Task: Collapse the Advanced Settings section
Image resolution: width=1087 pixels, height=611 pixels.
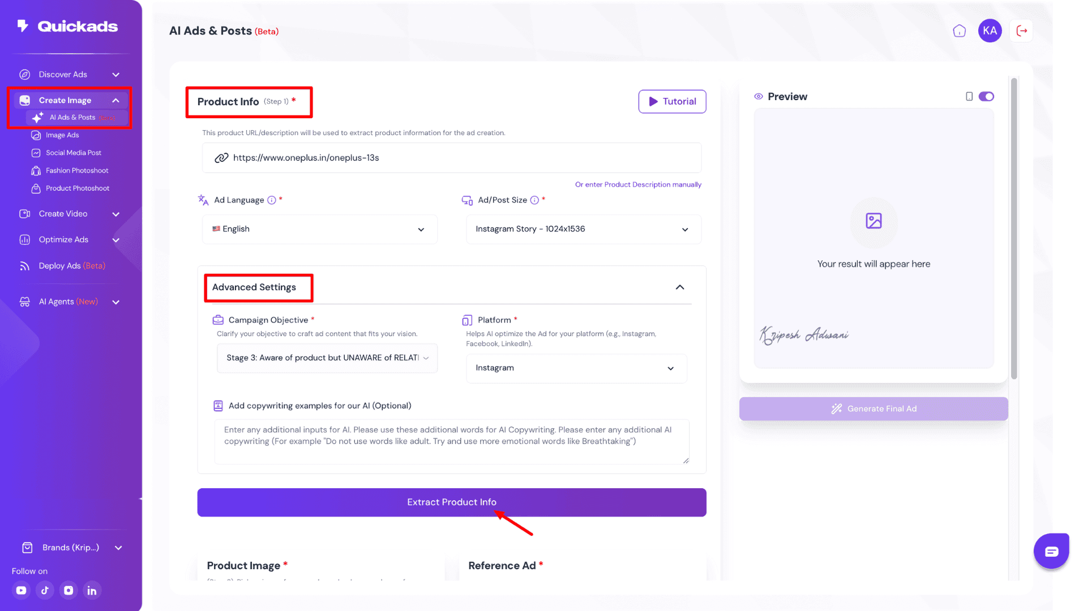Action: 680,287
